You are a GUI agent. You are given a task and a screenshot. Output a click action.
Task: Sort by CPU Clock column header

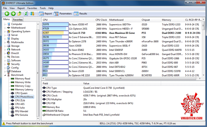coord(101,20)
